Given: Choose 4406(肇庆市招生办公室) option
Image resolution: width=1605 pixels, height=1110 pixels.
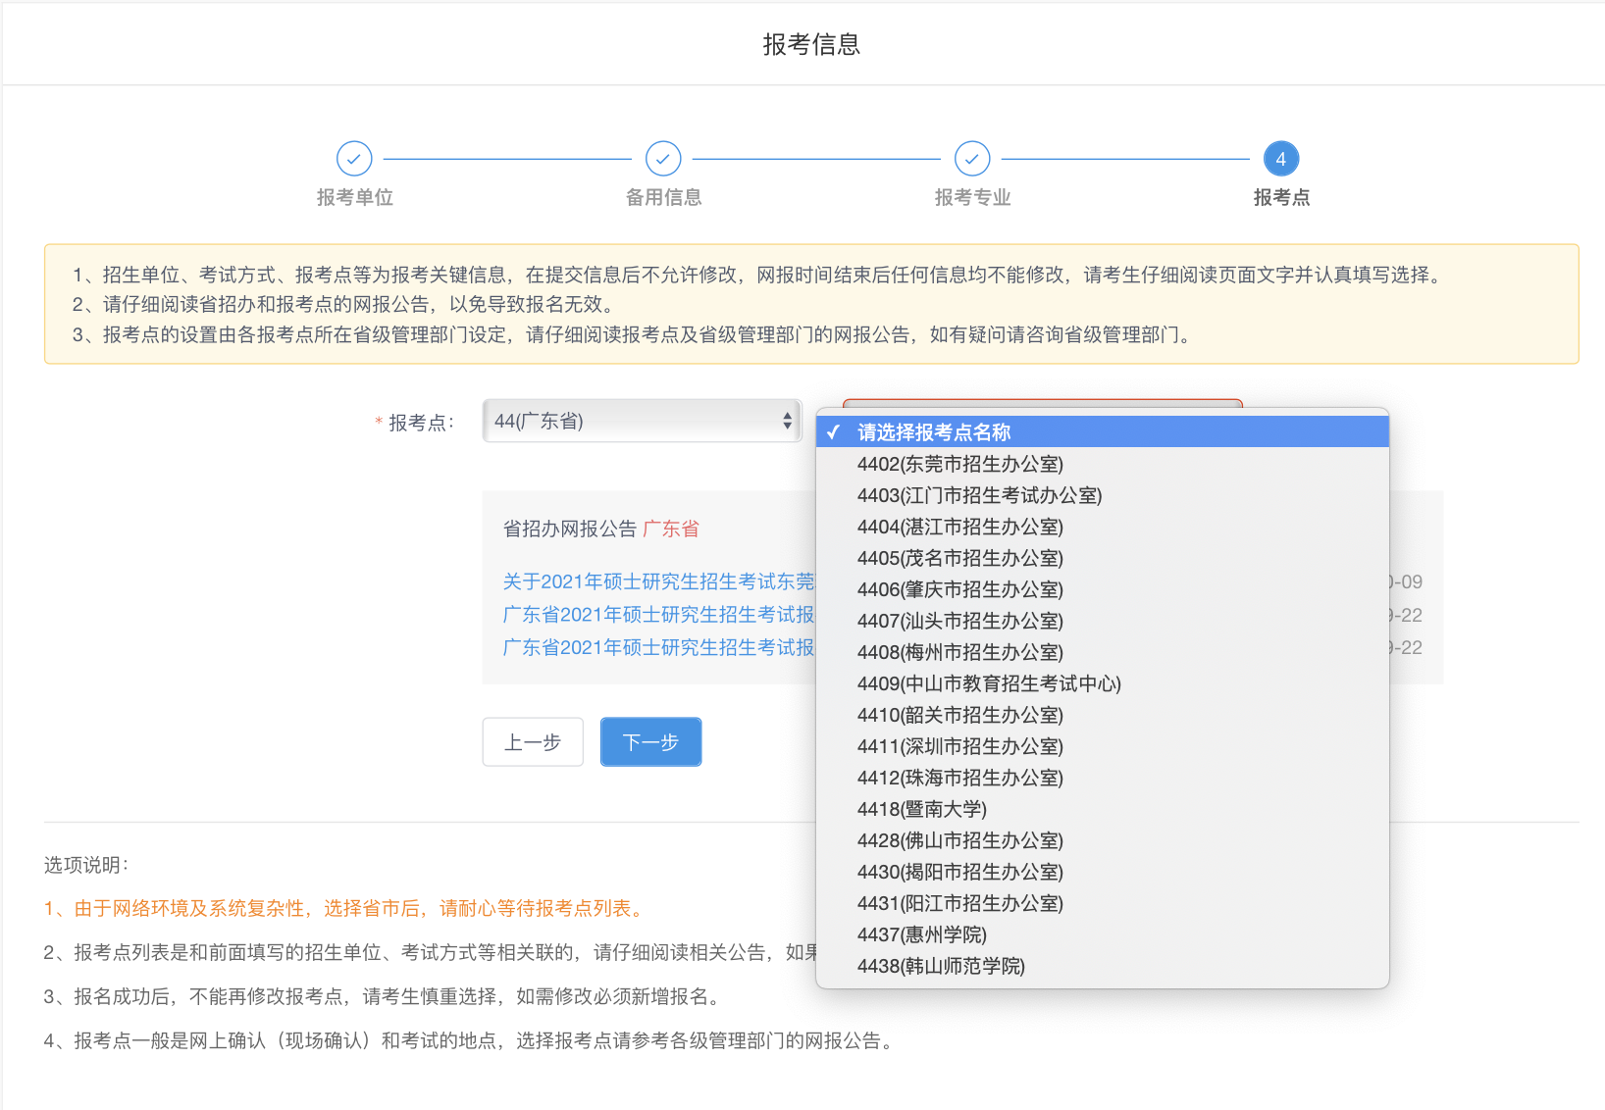Looking at the screenshot, I should pyautogui.click(x=959, y=589).
